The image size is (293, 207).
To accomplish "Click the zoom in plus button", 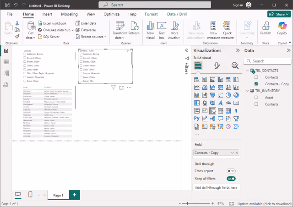I will [x=212, y=203].
